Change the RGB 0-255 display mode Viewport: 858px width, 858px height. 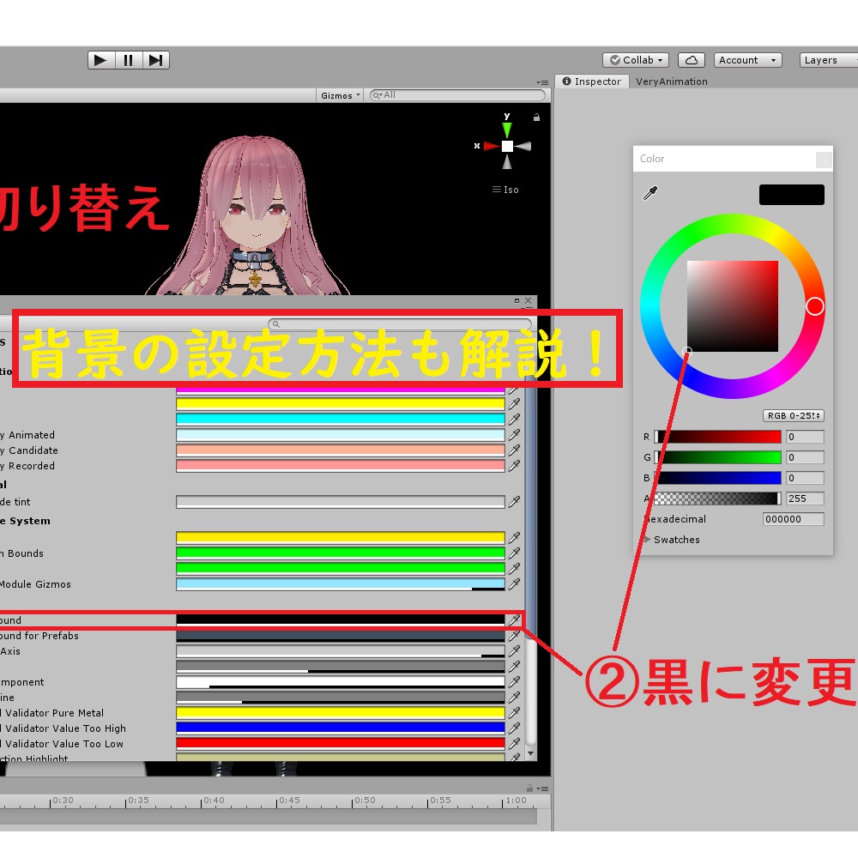pyautogui.click(x=791, y=415)
